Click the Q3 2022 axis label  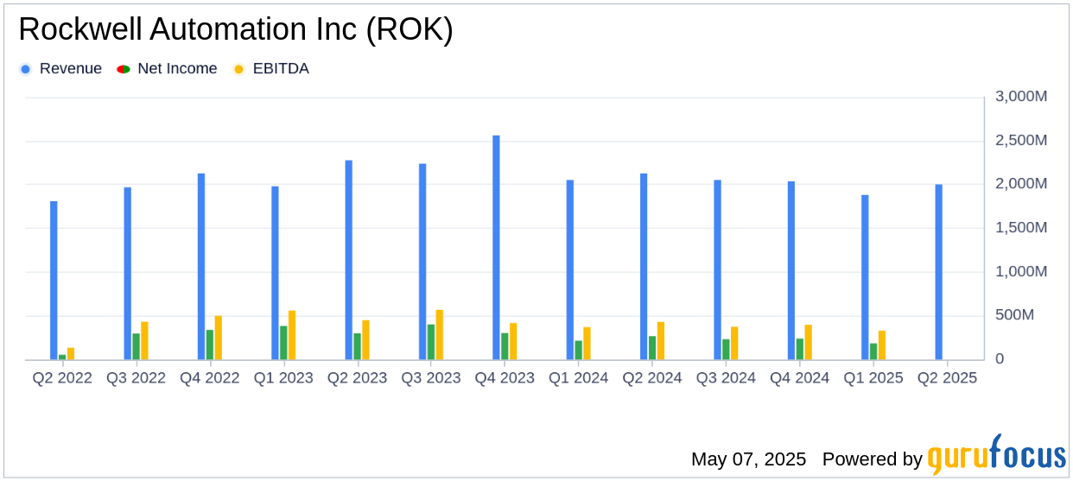coord(136,378)
